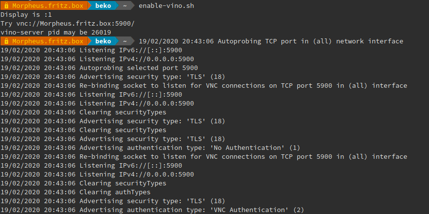The height and width of the screenshot is (214, 429).
Task: Click last "Advertising security type: 'TLS'" line
Action: [113, 201]
